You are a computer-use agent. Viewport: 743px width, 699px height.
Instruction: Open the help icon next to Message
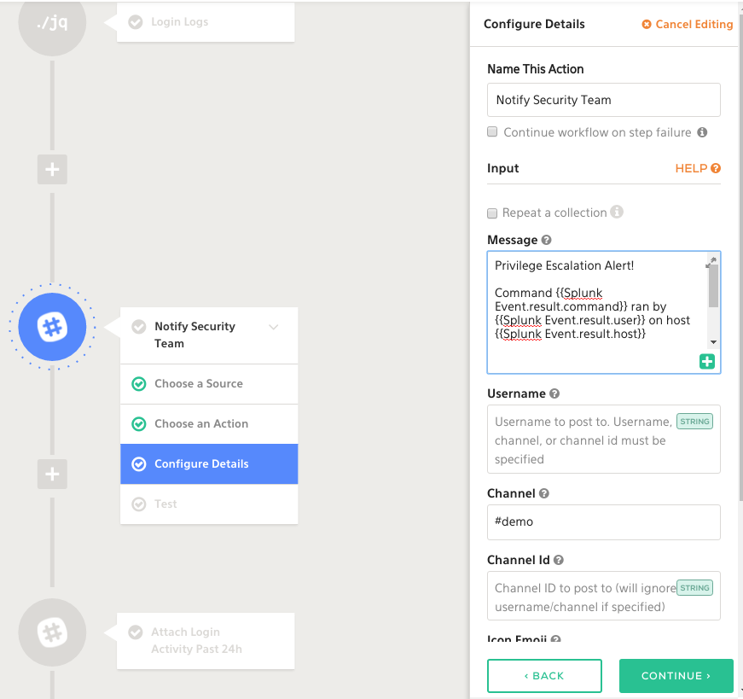coord(546,241)
